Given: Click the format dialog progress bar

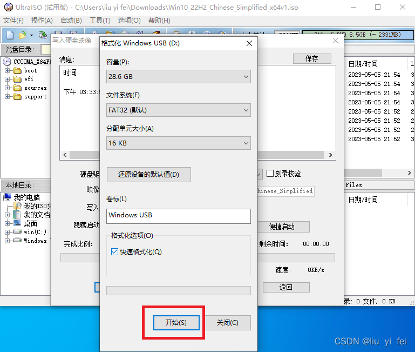Looking at the screenshot, I should pyautogui.click(x=179, y=290).
